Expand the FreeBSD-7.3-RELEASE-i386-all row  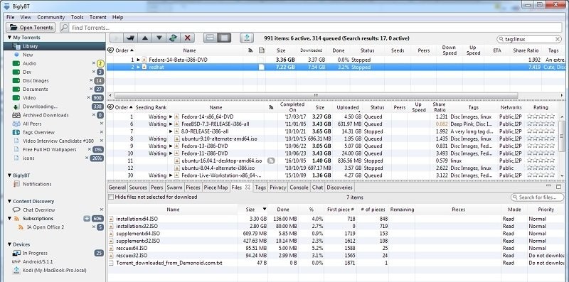[171, 124]
